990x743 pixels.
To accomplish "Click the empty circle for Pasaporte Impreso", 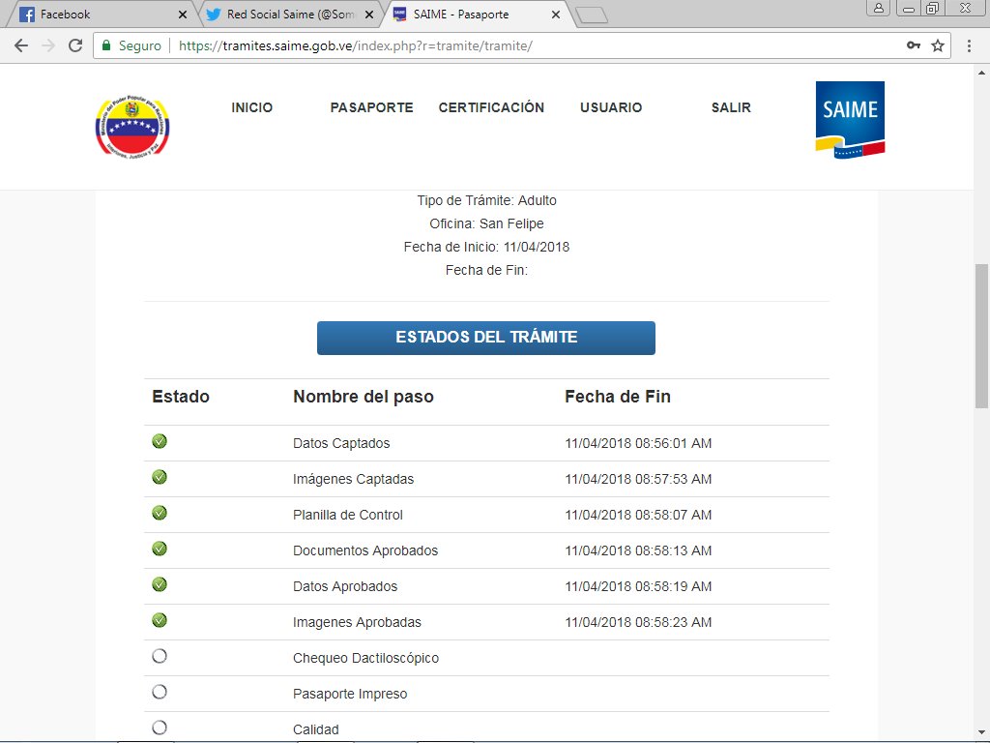I will pos(160,692).
